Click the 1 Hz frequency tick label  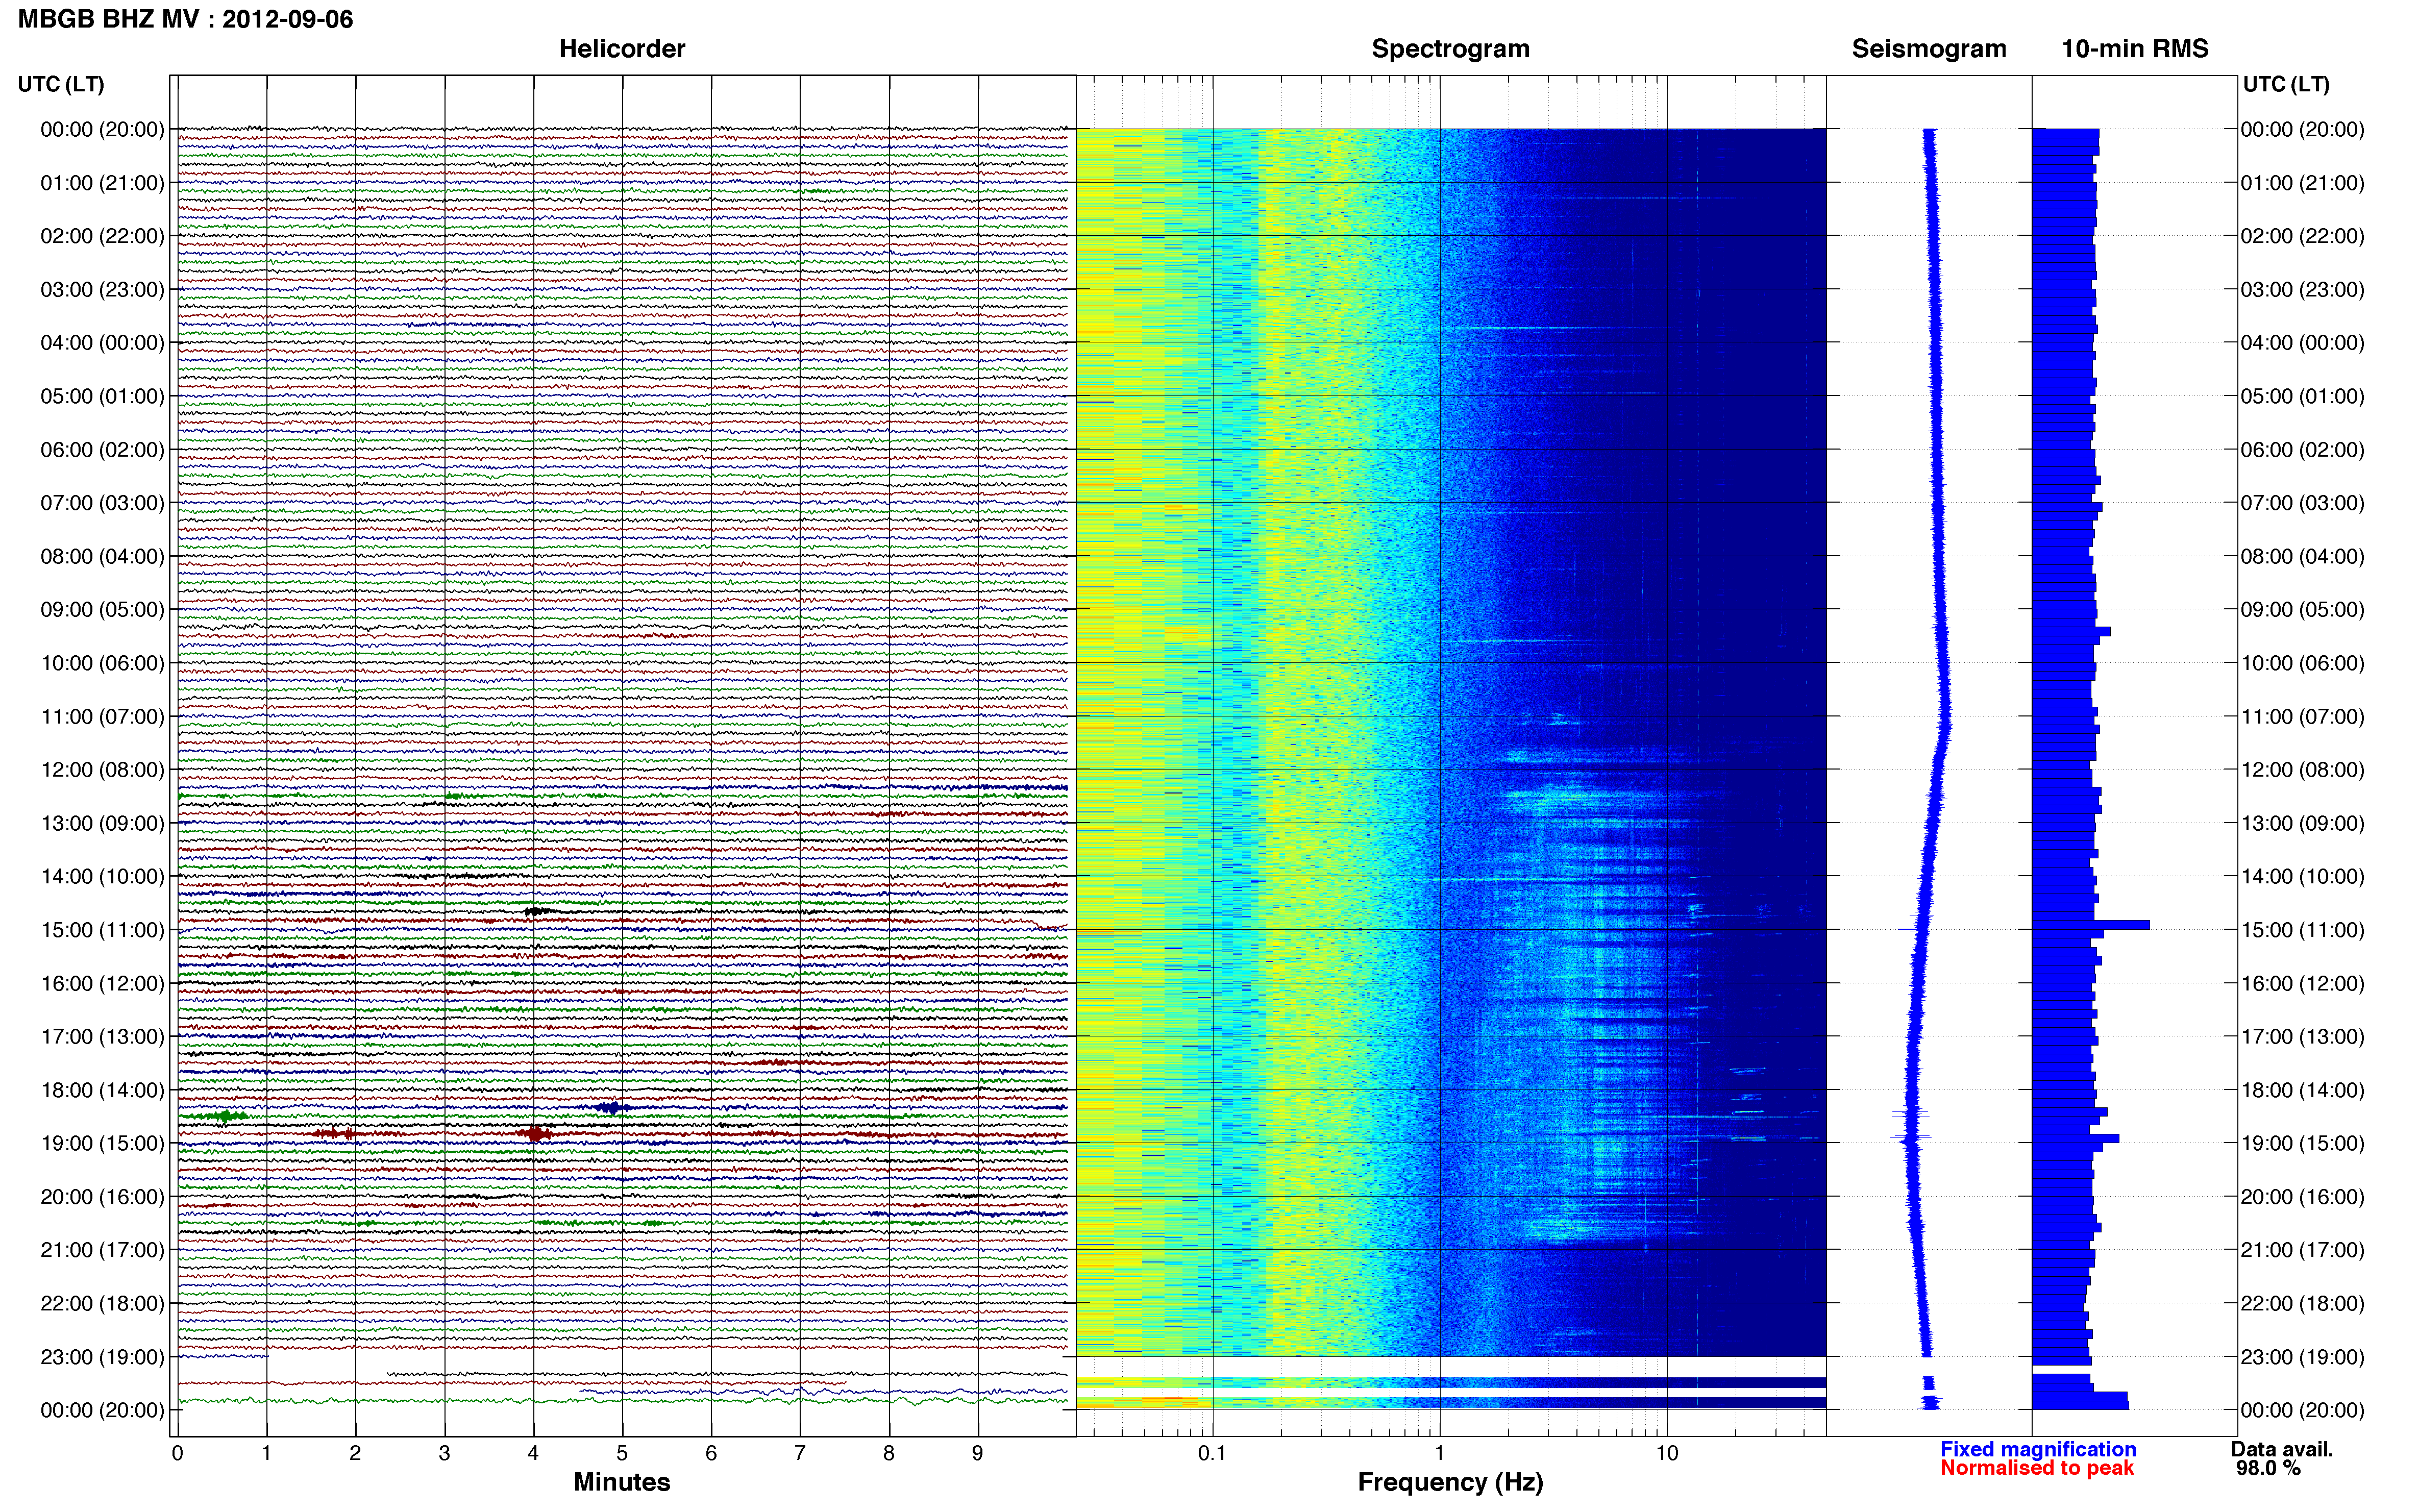[x=1439, y=1453]
